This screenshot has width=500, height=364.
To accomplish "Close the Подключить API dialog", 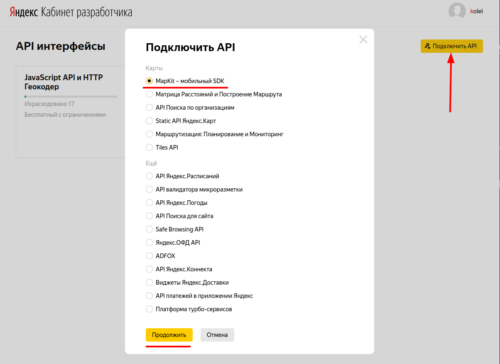I will click(x=363, y=39).
